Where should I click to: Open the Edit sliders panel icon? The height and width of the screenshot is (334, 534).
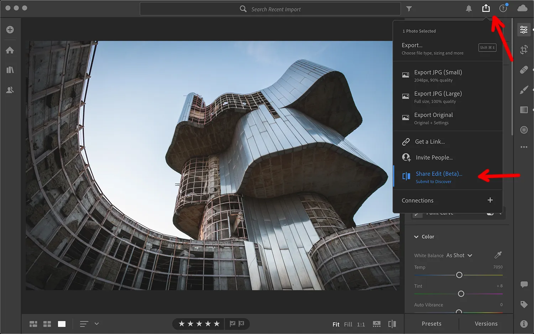pyautogui.click(x=524, y=30)
